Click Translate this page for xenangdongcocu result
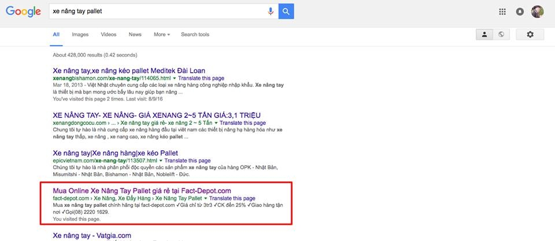Image resolution: width=555 pixels, height=241 pixels. click(x=242, y=123)
